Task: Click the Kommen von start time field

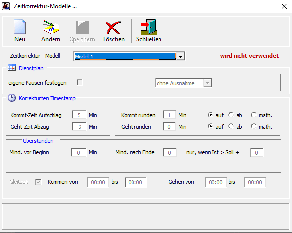Action: click(98, 182)
